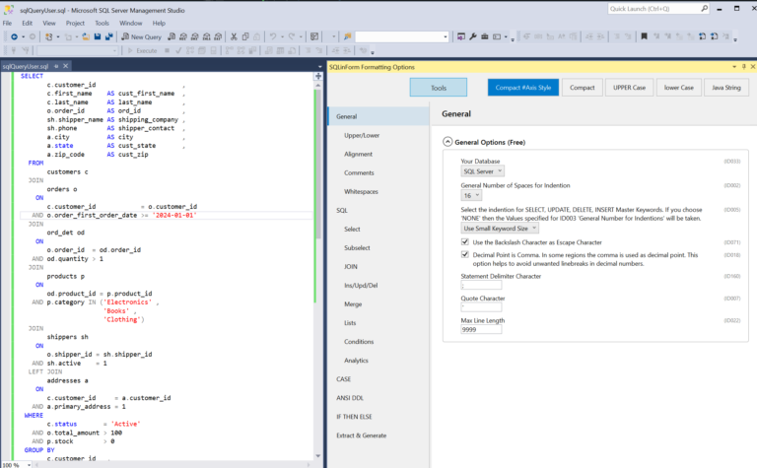Click the XMLA Query icon
The image size is (757, 468).
point(207,36)
